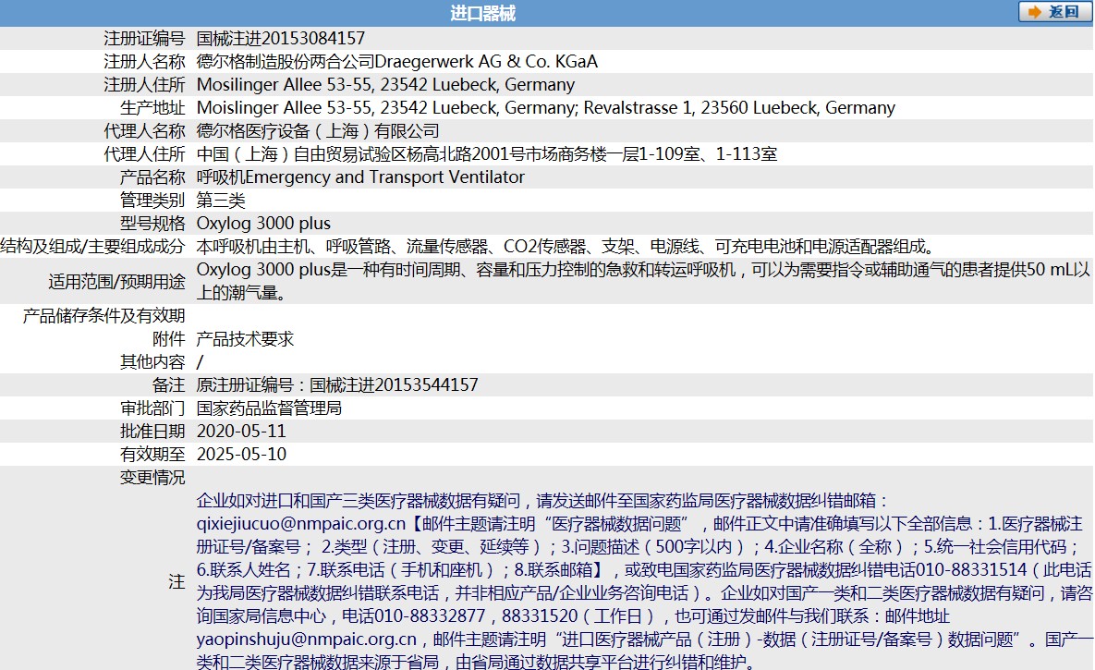Click email qixiejiucuo@nmpaic.org.cn in the note
This screenshot has width=1095, height=670.
301,523
